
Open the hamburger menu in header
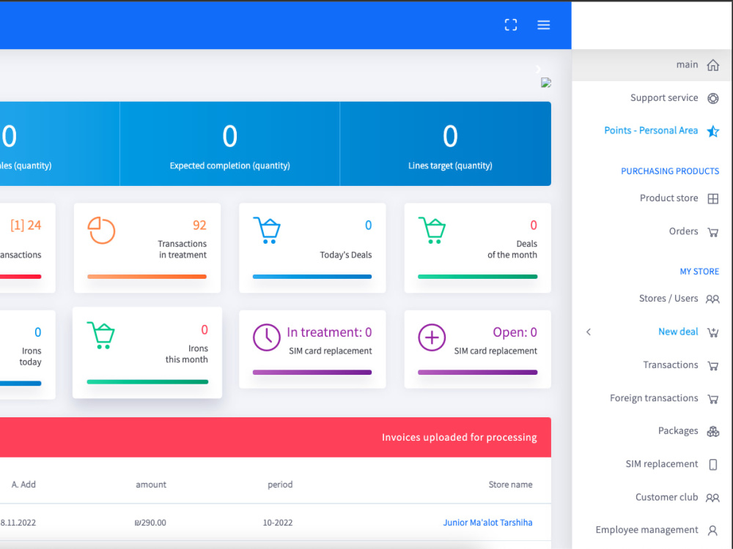tap(543, 25)
